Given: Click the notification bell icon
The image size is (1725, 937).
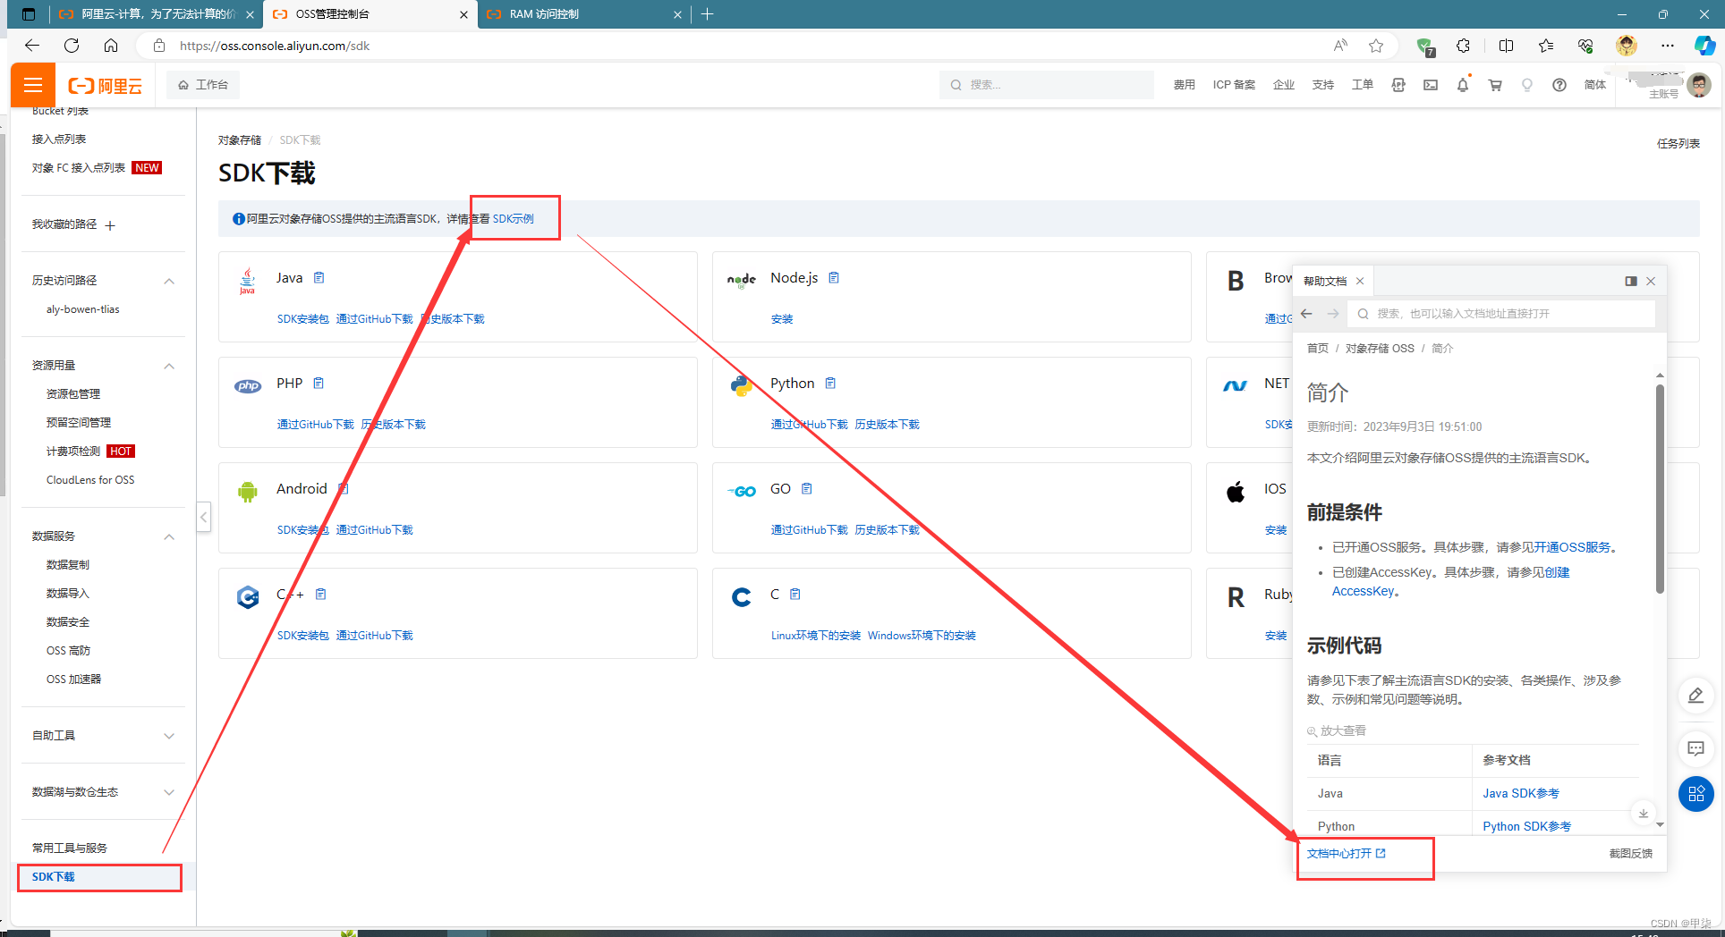Looking at the screenshot, I should coord(1463,85).
